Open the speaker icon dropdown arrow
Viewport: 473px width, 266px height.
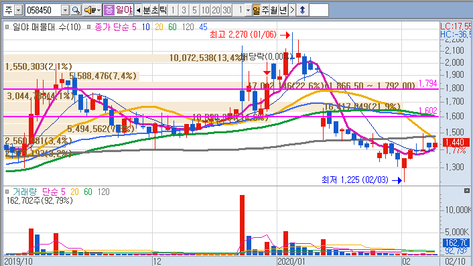(98, 11)
